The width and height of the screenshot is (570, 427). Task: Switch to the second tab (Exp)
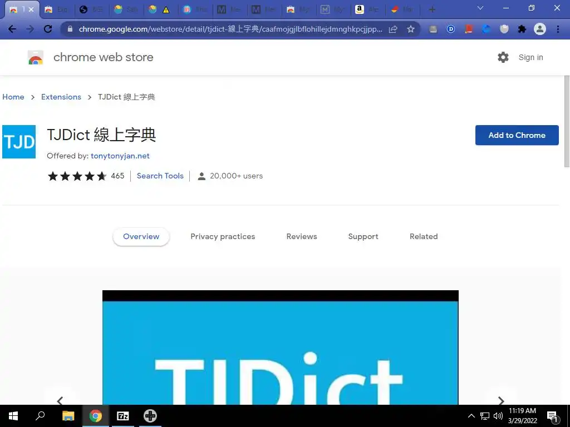pos(56,9)
